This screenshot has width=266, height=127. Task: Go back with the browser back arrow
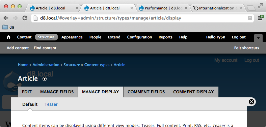click(6, 18)
